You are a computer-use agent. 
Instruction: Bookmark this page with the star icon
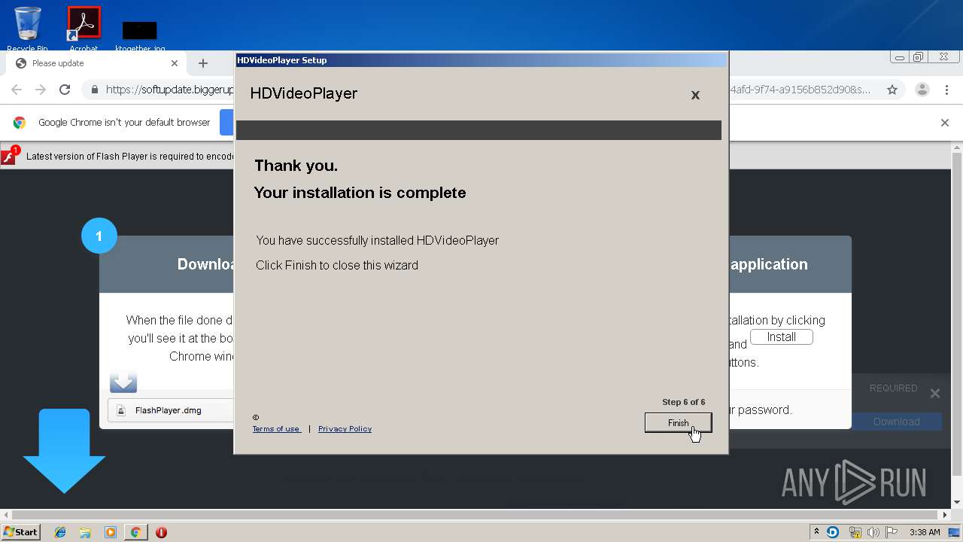point(892,90)
